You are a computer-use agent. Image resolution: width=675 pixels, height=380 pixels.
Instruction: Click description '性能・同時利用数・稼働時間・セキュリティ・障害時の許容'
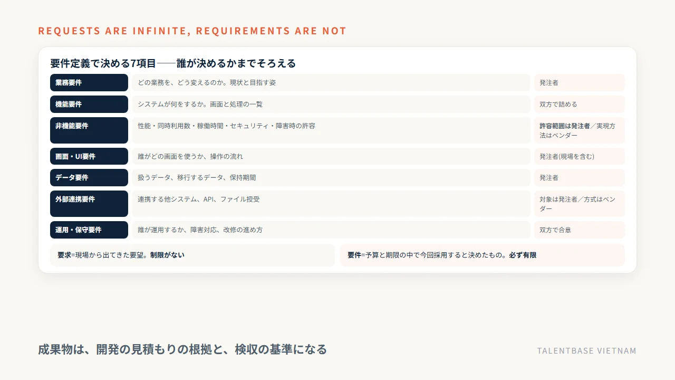(x=331, y=130)
